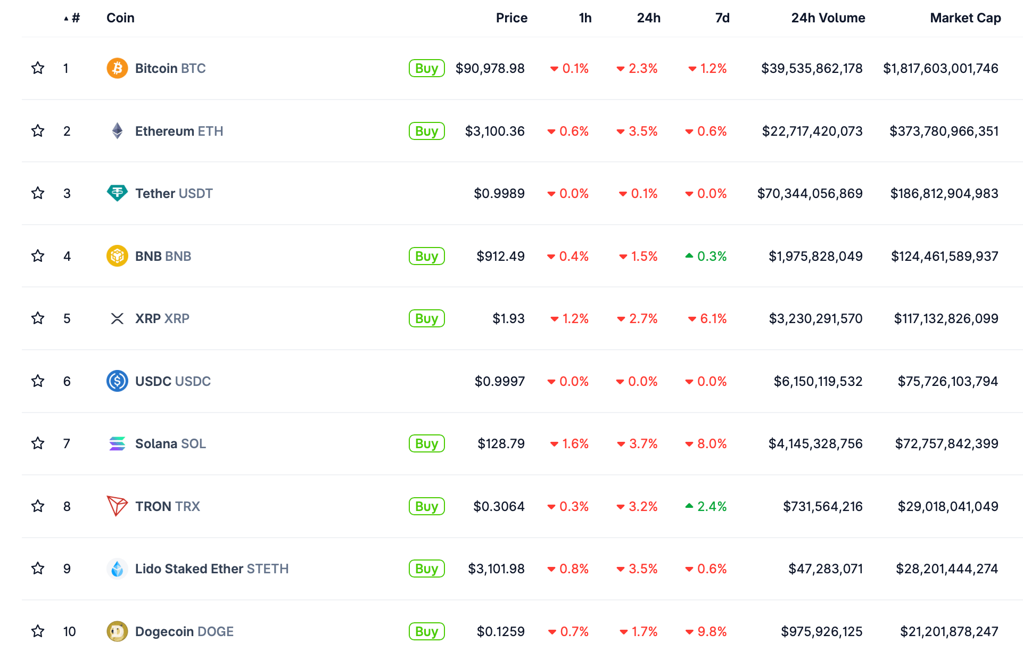Open the Lido Staked Ether STETH link
Viewport: 1023px width, 659px height.
211,569
